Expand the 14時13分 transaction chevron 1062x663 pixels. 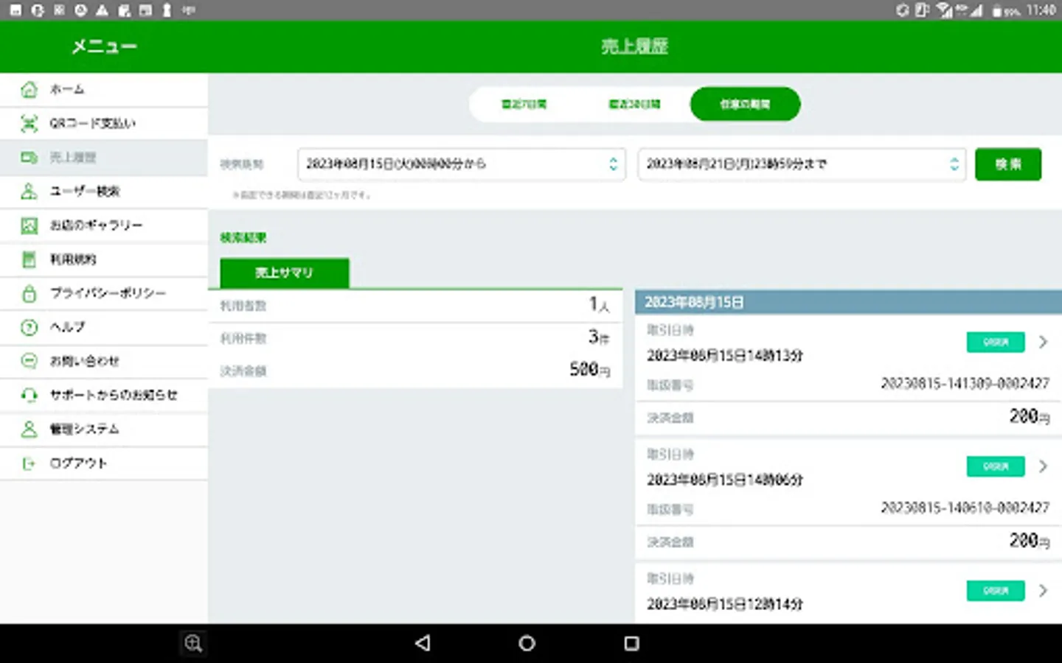coord(1043,342)
